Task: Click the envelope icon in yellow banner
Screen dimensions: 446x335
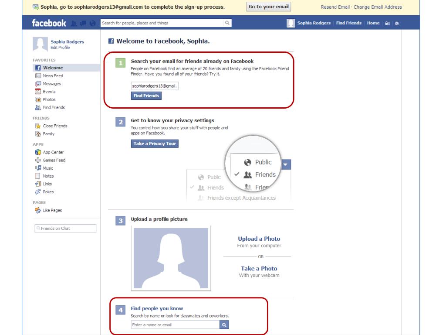Action: click(x=36, y=7)
